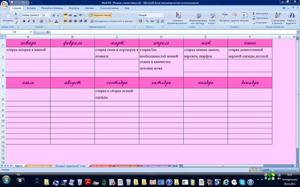Open the font name dropdown
This screenshot has height=187, width=300.
coord(40,15)
